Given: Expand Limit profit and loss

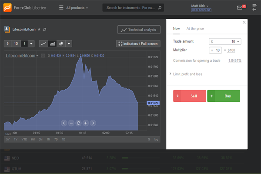Looking at the screenshot, I should (x=186, y=74).
